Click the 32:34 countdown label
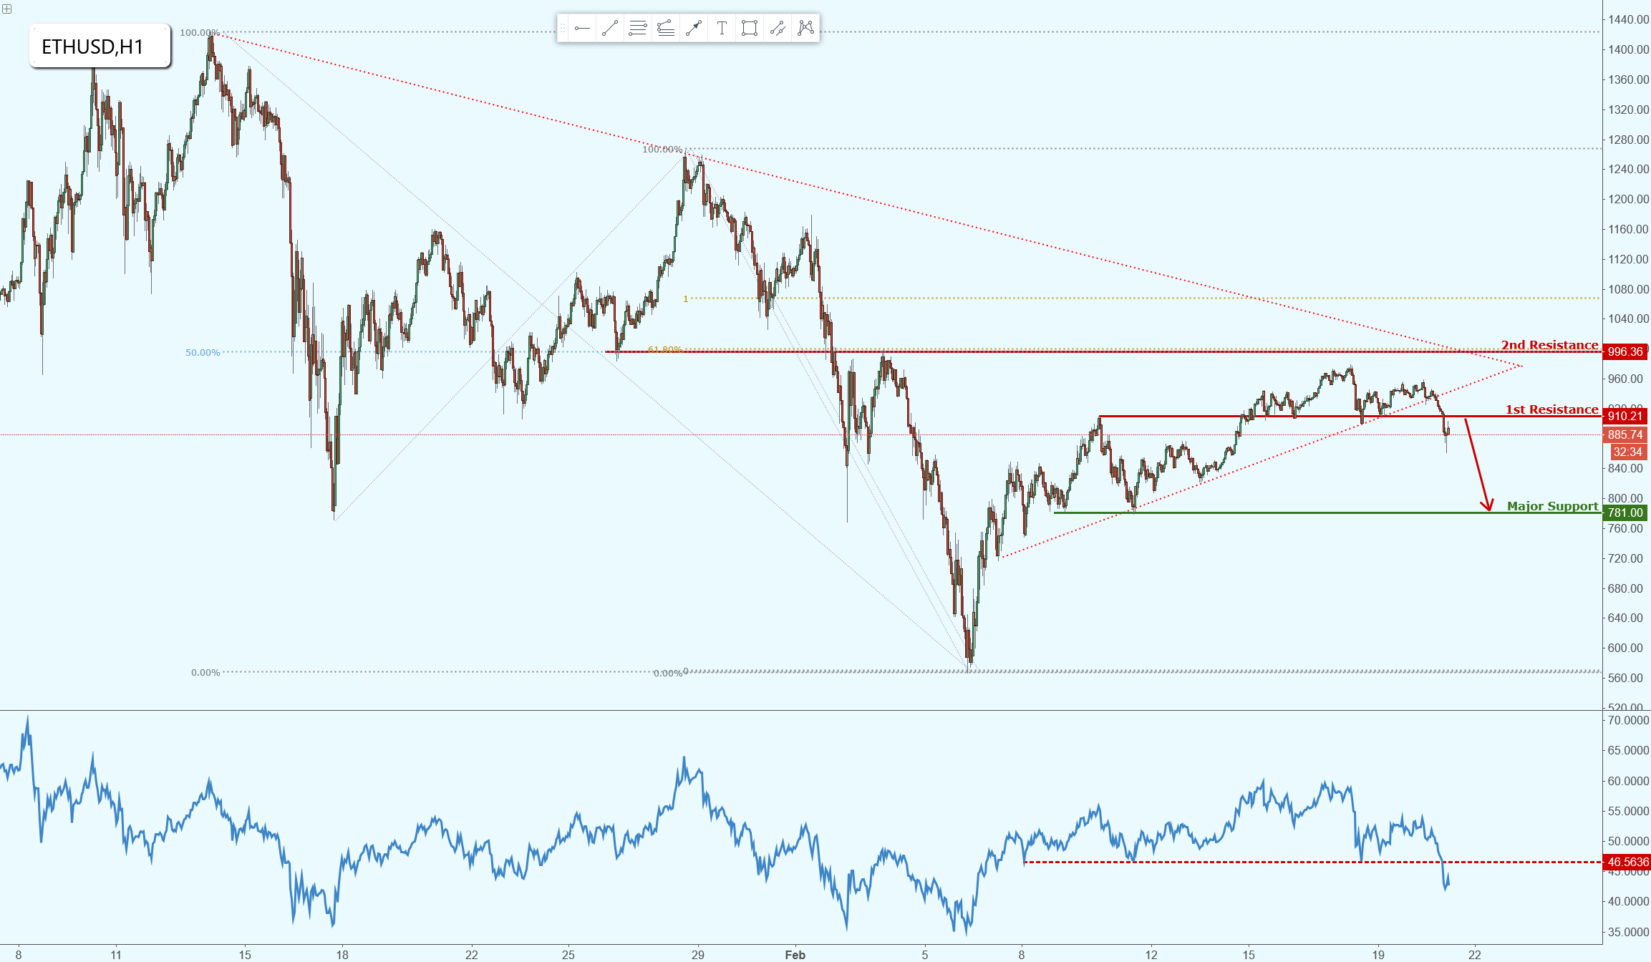 (x=1628, y=452)
